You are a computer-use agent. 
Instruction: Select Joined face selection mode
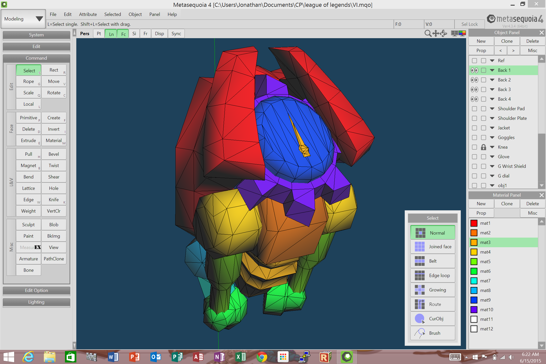click(x=433, y=247)
